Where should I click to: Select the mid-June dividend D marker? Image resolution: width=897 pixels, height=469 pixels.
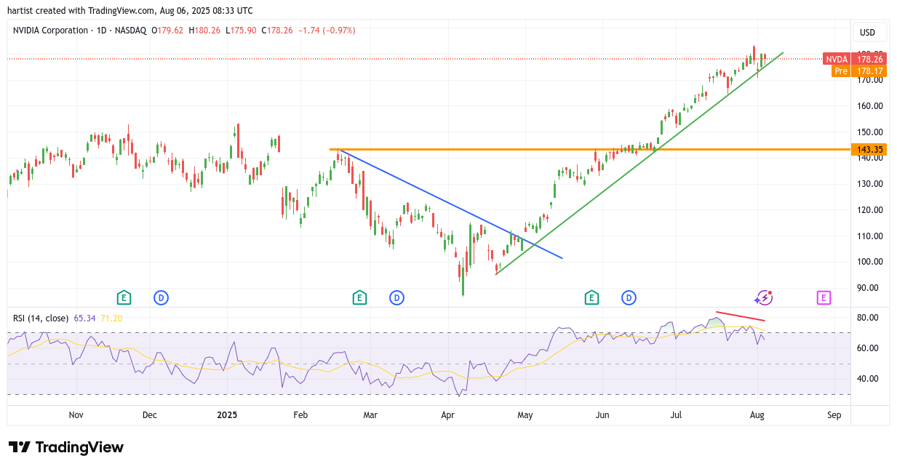(629, 297)
